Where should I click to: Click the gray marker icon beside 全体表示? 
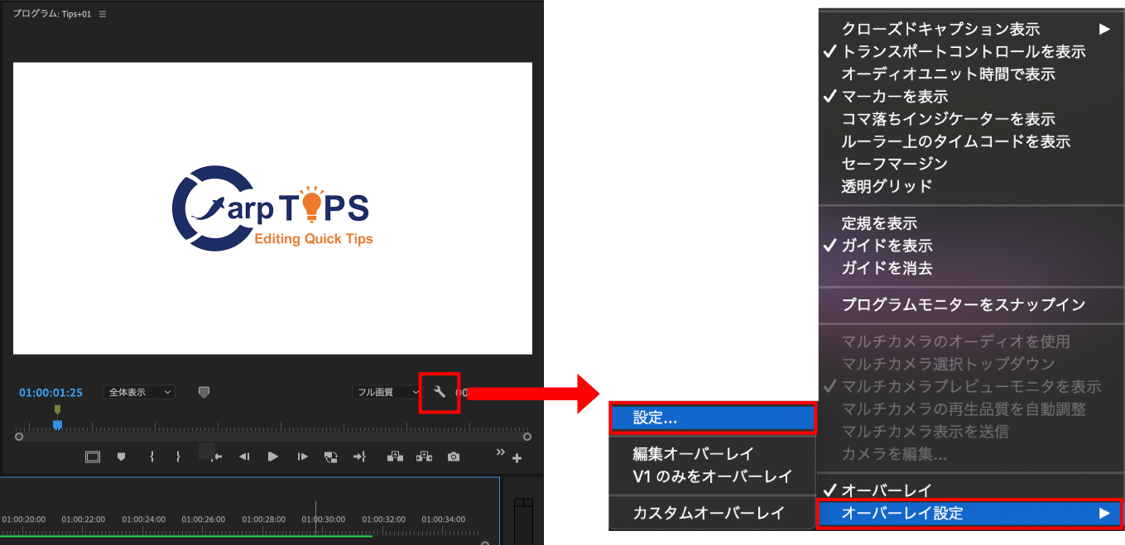point(204,392)
